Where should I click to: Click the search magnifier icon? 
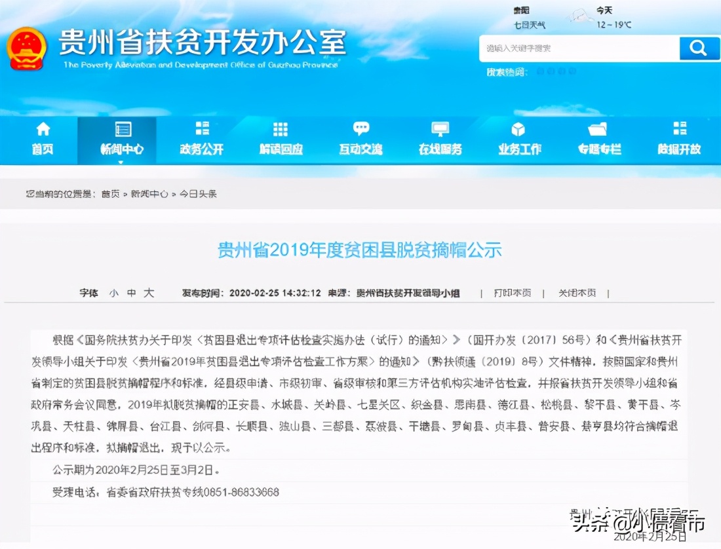[x=699, y=48]
